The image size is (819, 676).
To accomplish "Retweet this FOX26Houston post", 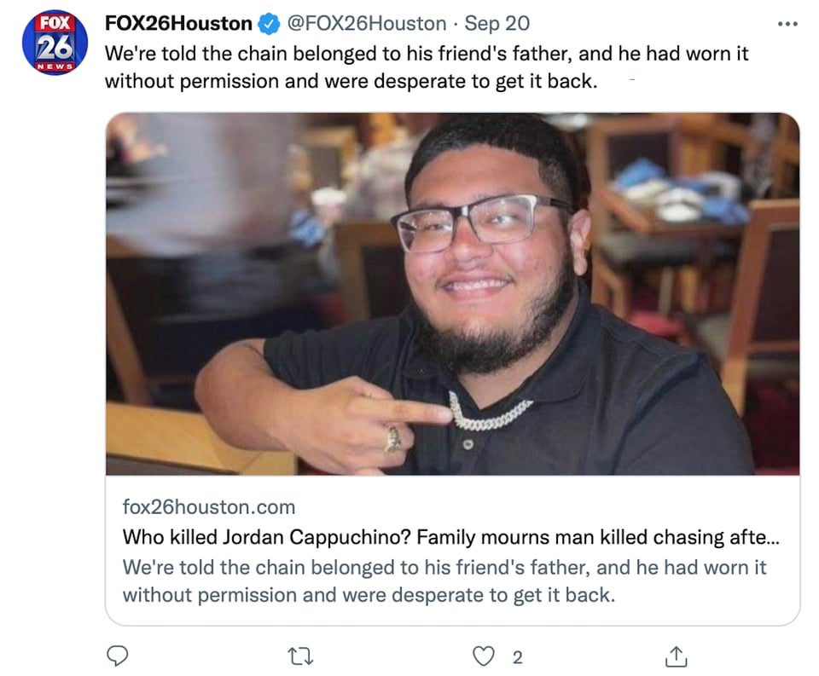I will 301,656.
